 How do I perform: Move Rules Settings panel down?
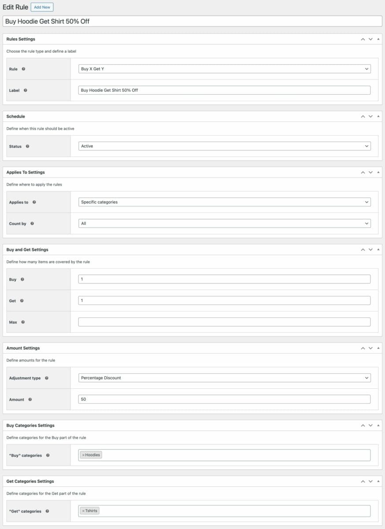click(x=370, y=39)
